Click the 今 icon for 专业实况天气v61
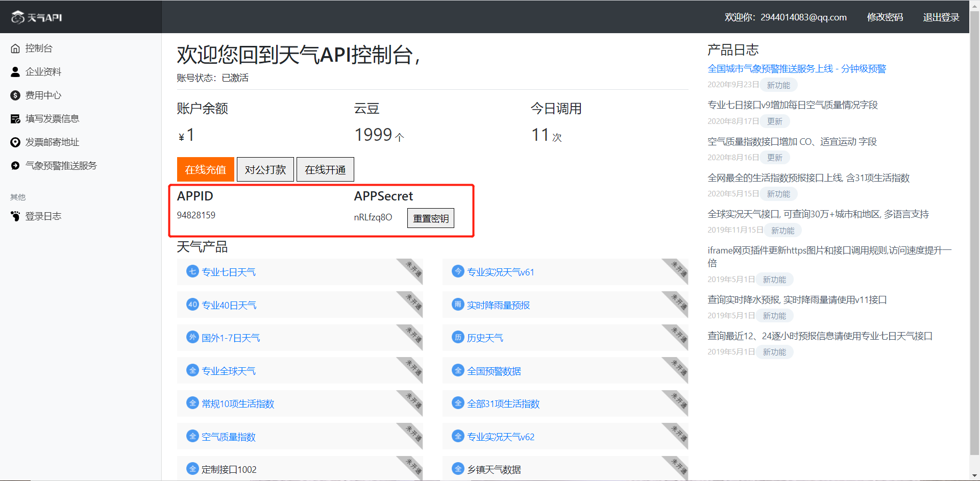 coord(458,271)
